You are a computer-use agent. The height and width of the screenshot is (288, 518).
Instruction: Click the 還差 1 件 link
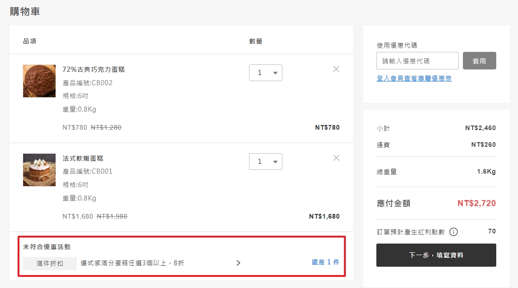[x=325, y=262]
